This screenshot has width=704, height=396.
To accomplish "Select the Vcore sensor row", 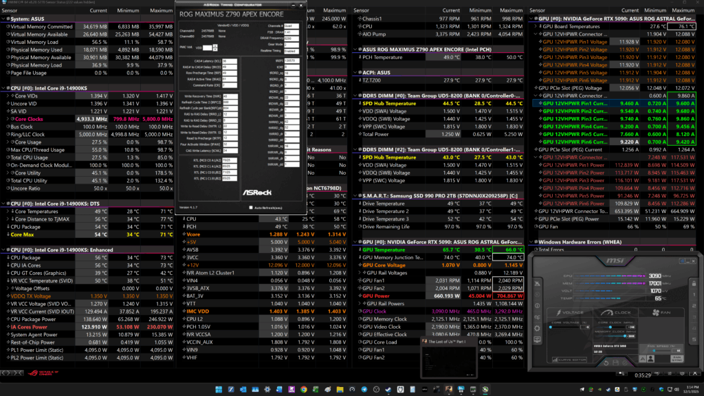I will click(265, 234).
